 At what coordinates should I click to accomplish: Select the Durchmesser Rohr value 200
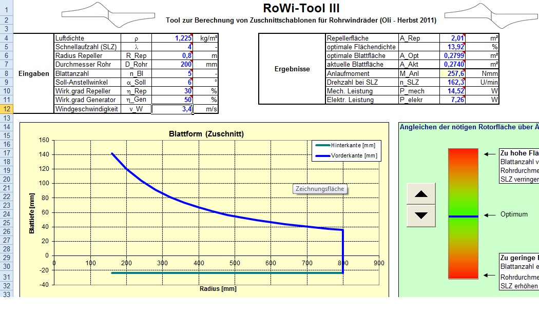point(173,65)
